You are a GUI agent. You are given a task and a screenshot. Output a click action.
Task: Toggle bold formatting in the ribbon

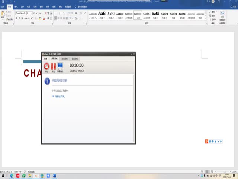(17, 18)
